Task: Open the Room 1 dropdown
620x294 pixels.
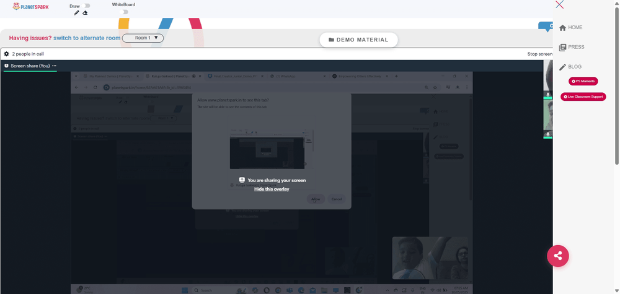Action: click(x=143, y=38)
